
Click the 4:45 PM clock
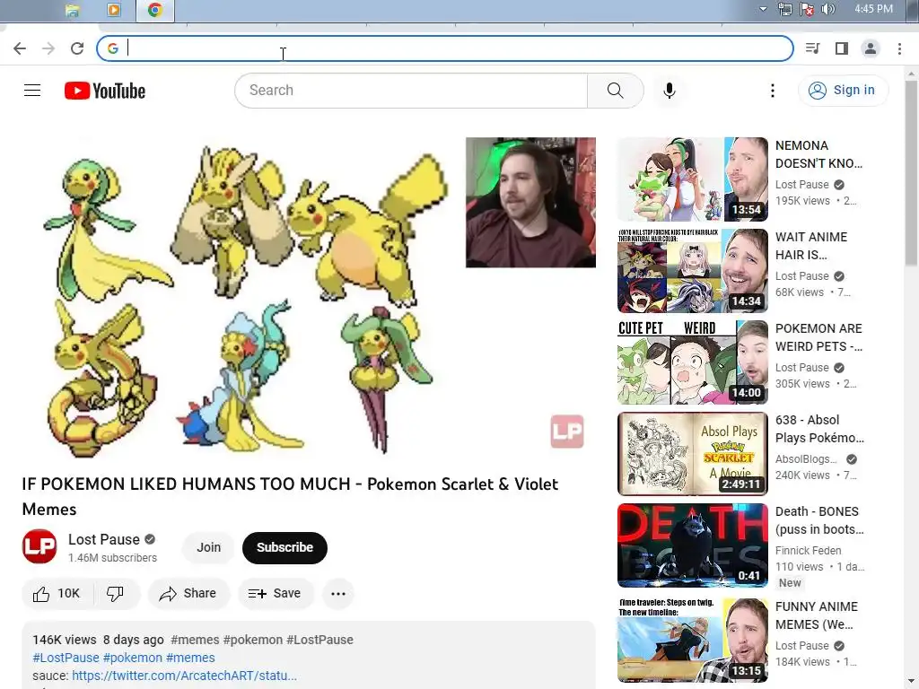pos(873,9)
